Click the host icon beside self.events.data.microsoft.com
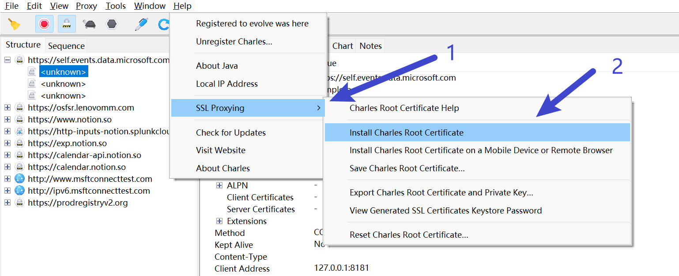 click(19, 60)
